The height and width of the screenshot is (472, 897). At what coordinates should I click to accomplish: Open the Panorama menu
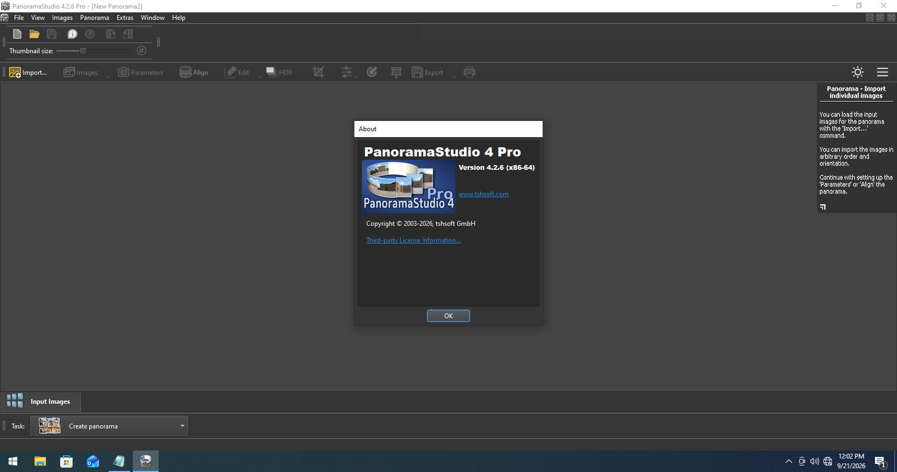tap(95, 18)
